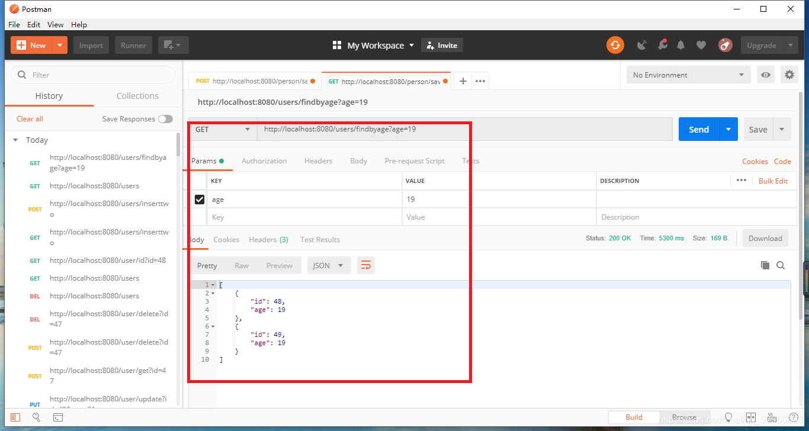Toggle line wrap in response body

coord(366,265)
